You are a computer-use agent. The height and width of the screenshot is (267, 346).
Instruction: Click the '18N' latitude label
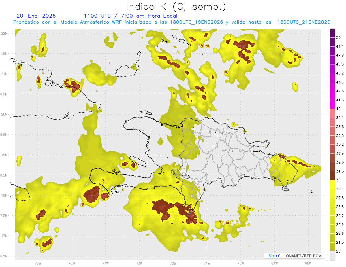pyautogui.click(x=4, y=195)
